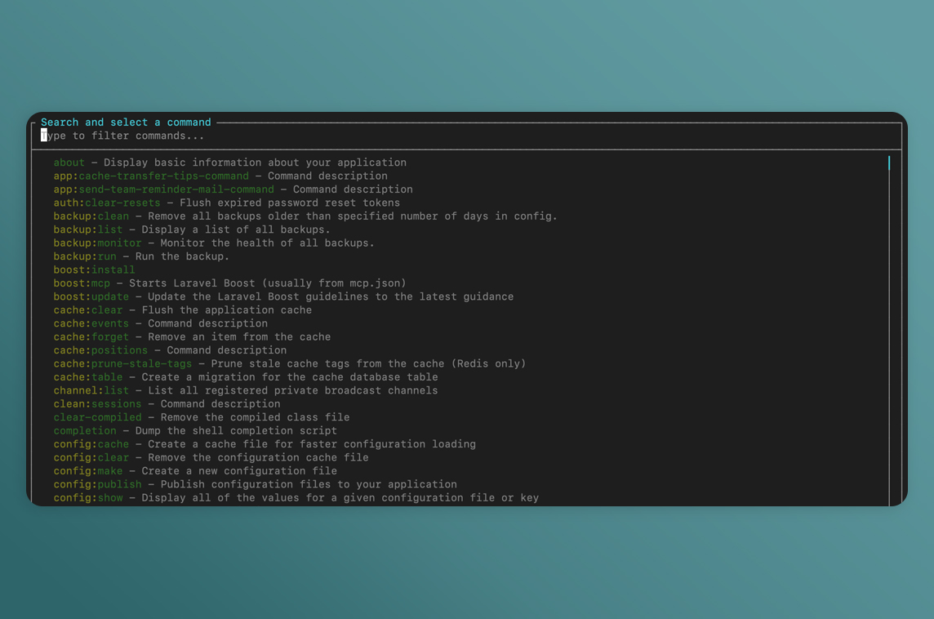The height and width of the screenshot is (619, 934).
Task: Choose cache:prune-stale-tags command
Action: coord(122,363)
